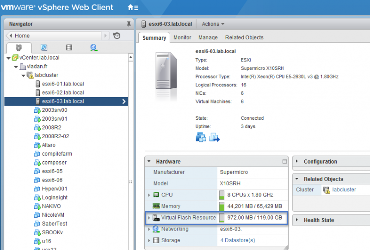This screenshot has height=250, width=370.
Task: Select the 2008R2-02 virtual machine
Action: click(x=55, y=136)
